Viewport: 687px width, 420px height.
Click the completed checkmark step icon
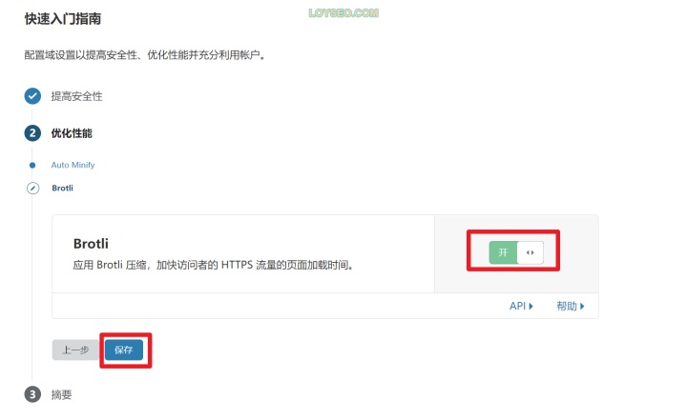(x=32, y=96)
